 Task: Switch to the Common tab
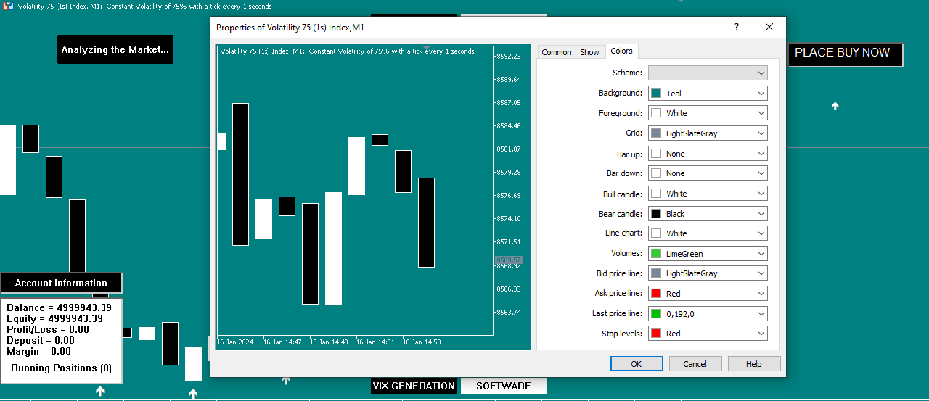pyautogui.click(x=556, y=52)
